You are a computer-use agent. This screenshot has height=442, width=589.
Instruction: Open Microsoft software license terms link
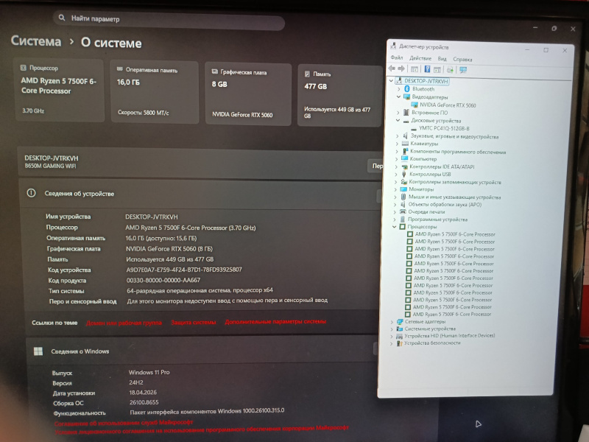[202, 430]
